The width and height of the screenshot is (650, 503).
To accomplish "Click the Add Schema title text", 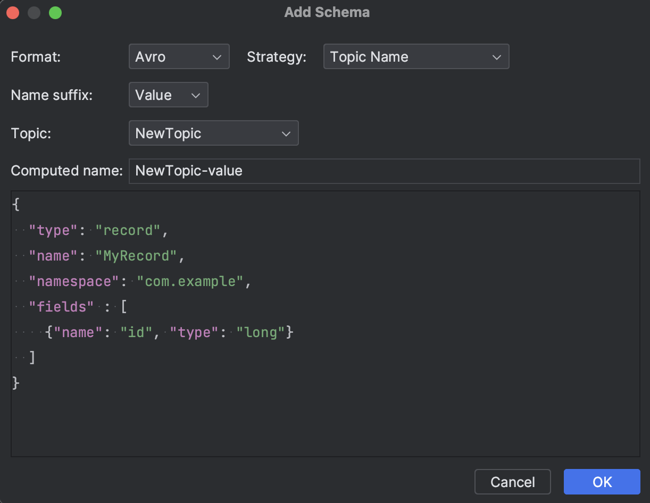I will tap(326, 12).
